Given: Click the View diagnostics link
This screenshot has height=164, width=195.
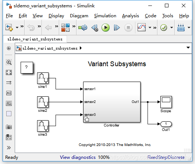Looking at the screenshot, I should point(78,157).
